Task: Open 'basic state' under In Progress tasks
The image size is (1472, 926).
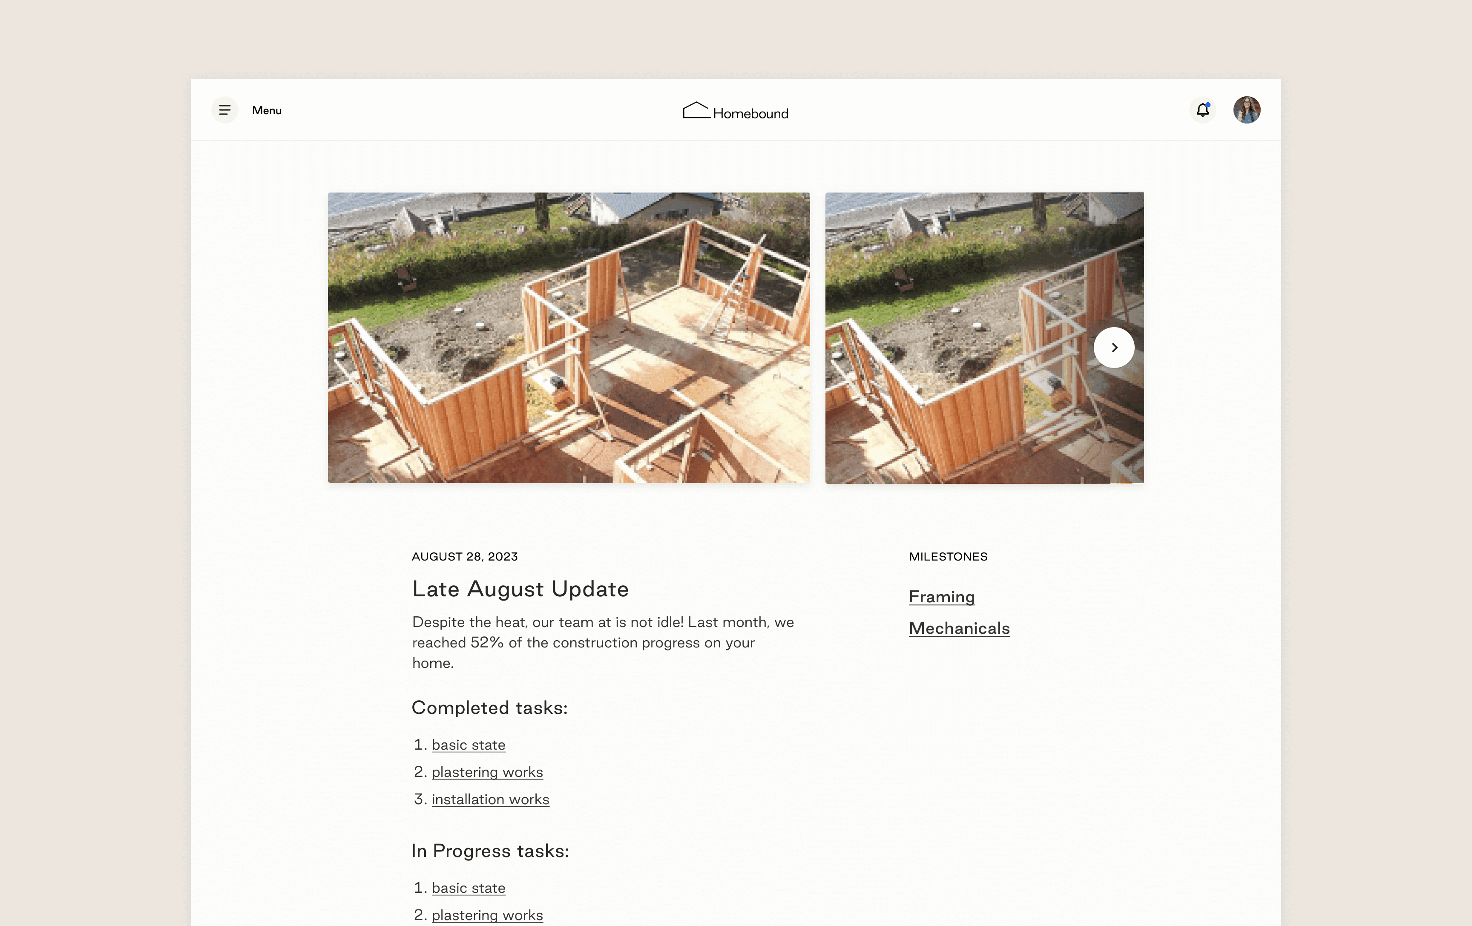Action: pos(468,888)
